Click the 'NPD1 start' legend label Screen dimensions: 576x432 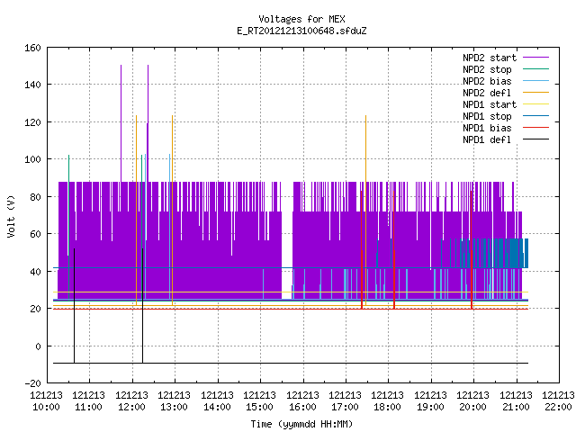tap(490, 104)
